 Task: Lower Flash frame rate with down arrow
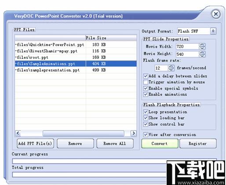pos(171,69)
